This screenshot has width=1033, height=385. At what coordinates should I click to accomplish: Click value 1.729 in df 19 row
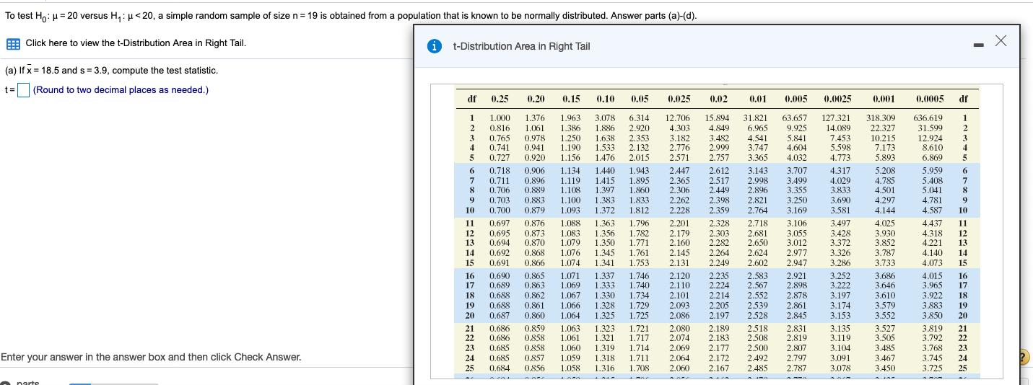[639, 305]
